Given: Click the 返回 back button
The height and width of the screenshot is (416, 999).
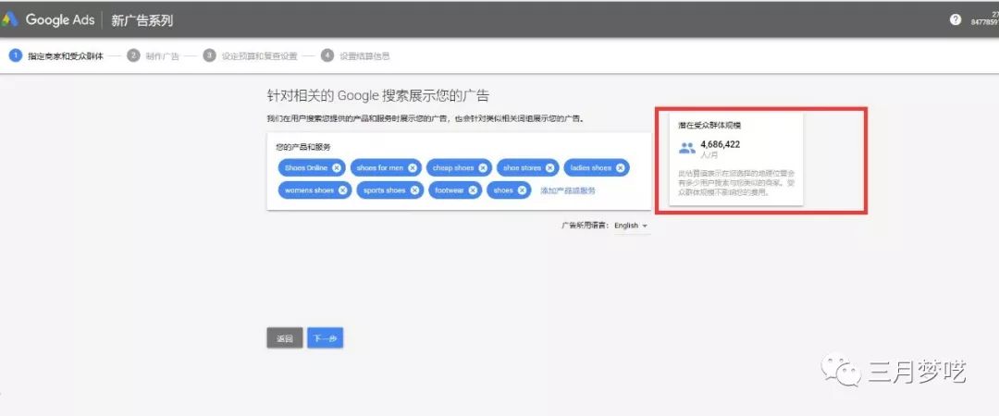Looking at the screenshot, I should [284, 338].
